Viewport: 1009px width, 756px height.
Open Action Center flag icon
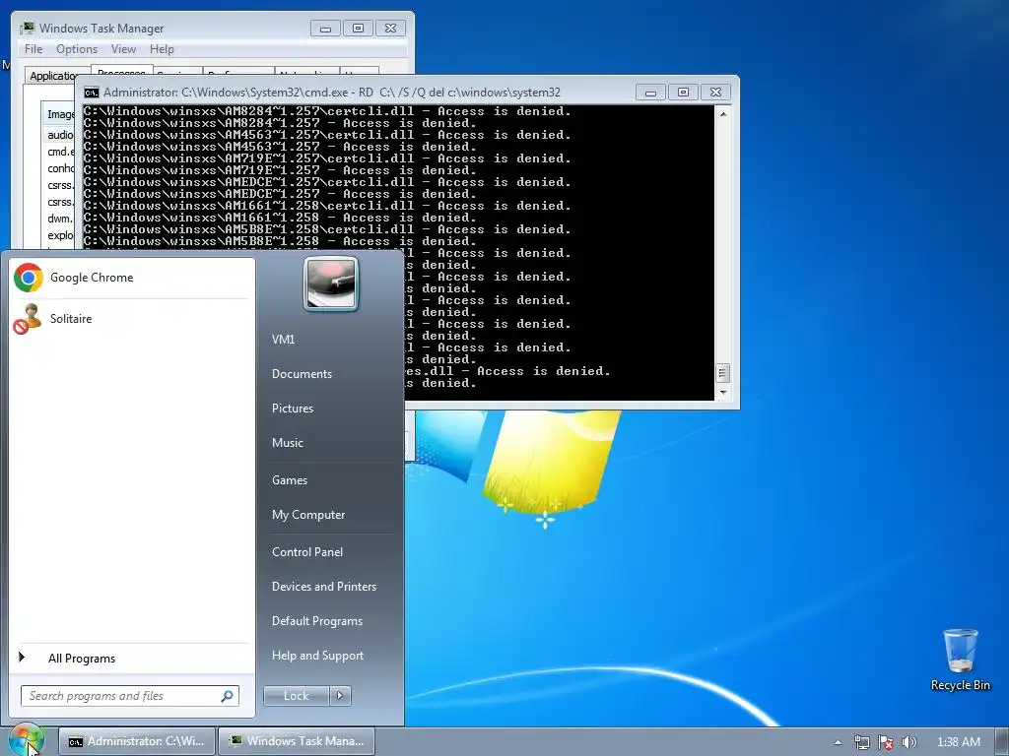886,742
